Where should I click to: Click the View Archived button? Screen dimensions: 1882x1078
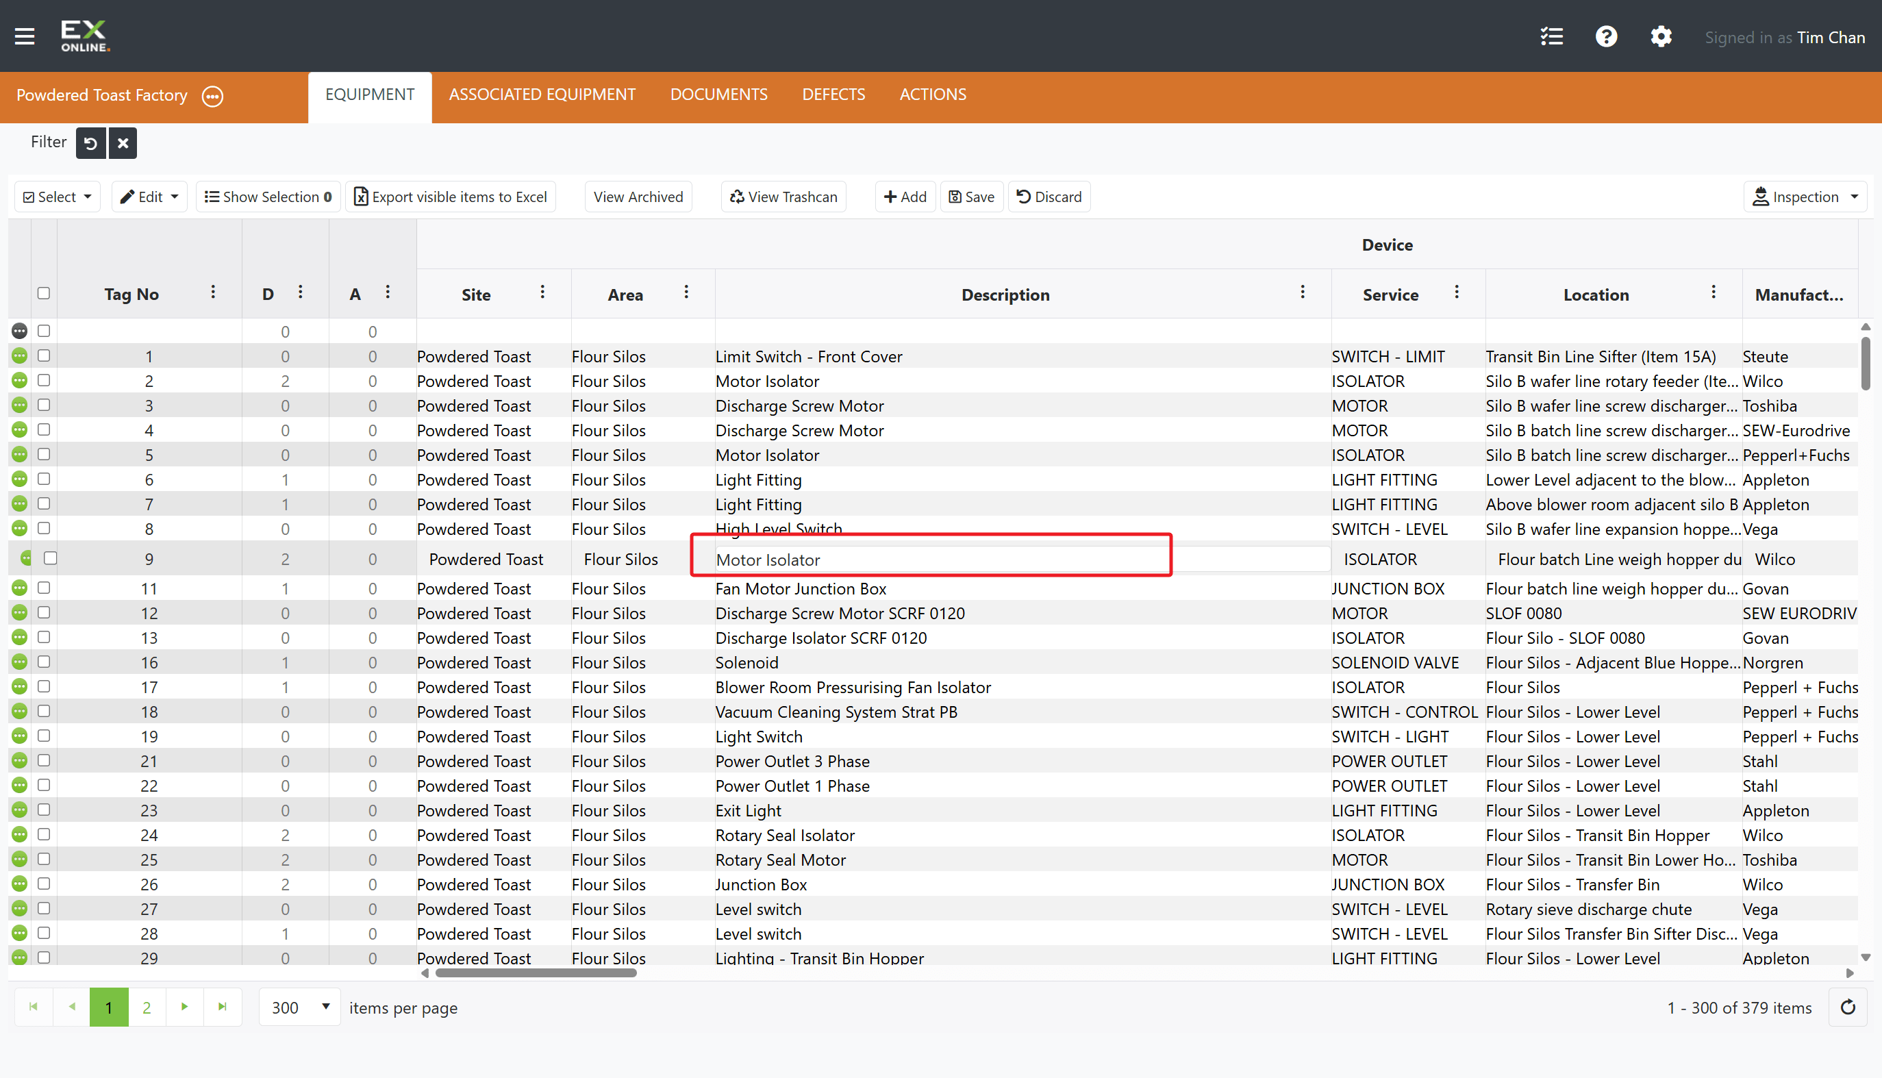638,197
